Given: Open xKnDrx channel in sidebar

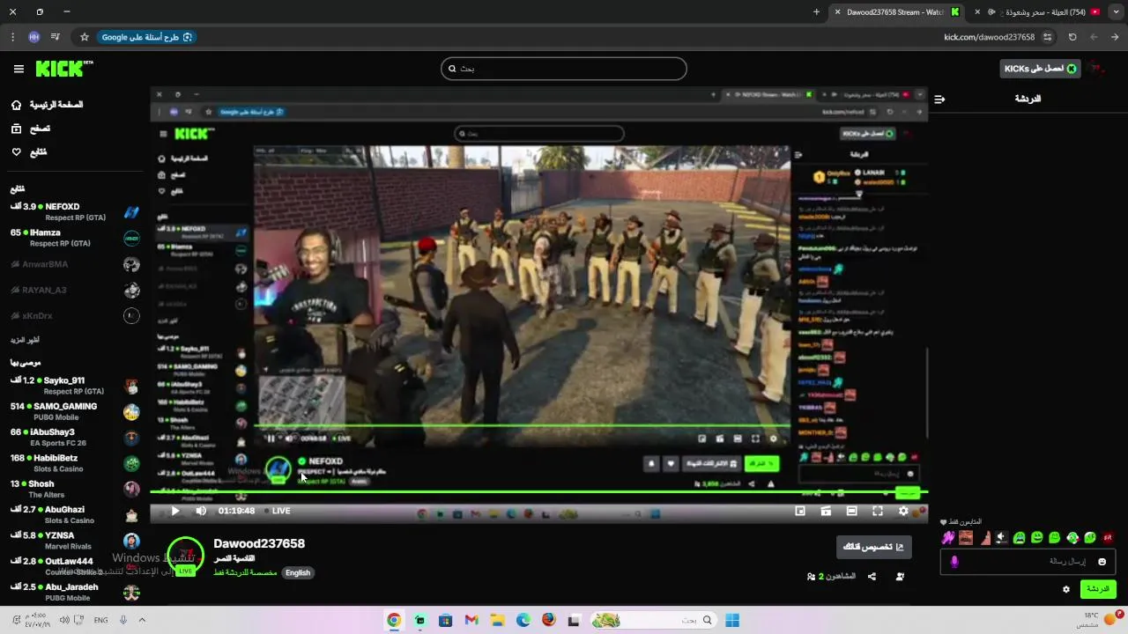Looking at the screenshot, I should point(75,315).
